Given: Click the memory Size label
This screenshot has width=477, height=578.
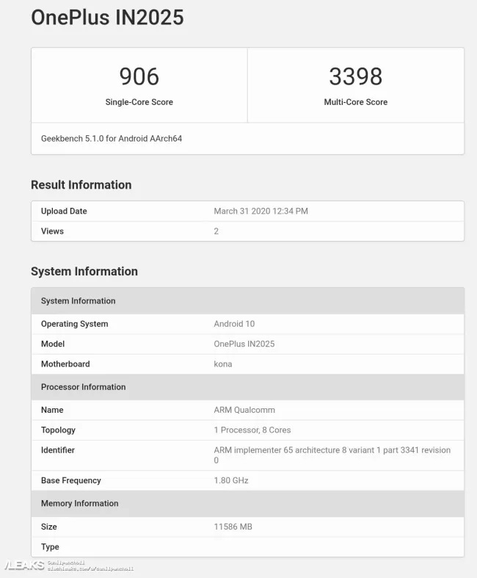Looking at the screenshot, I should point(49,527).
